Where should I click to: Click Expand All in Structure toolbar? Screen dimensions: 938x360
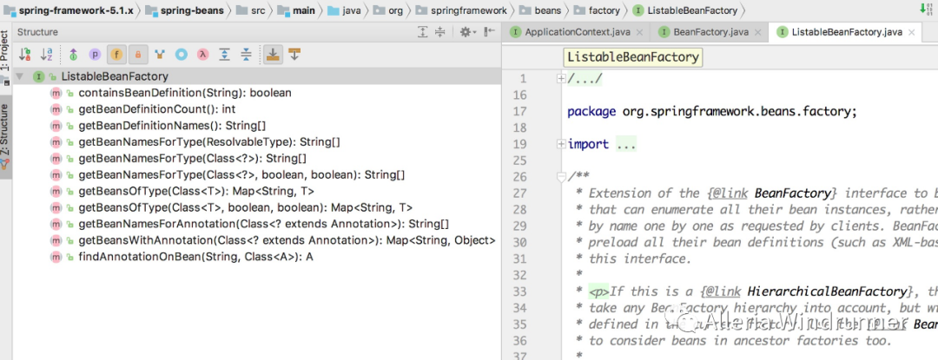pyautogui.click(x=224, y=54)
